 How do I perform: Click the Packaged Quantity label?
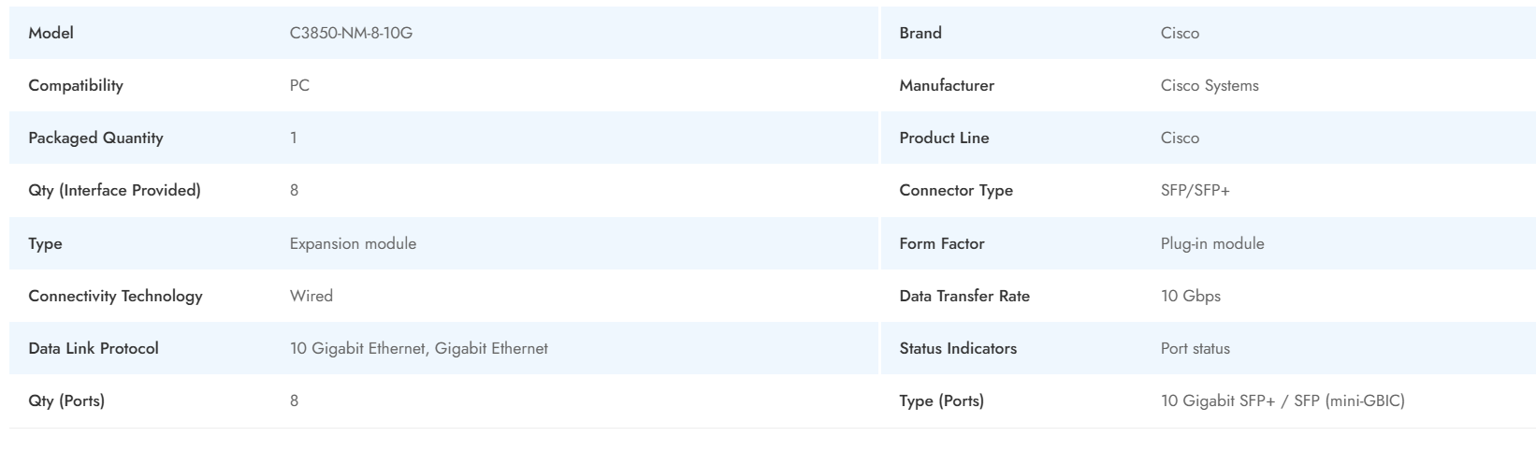(x=95, y=138)
